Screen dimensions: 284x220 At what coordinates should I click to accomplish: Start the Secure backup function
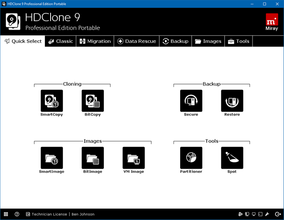pyautogui.click(x=191, y=101)
